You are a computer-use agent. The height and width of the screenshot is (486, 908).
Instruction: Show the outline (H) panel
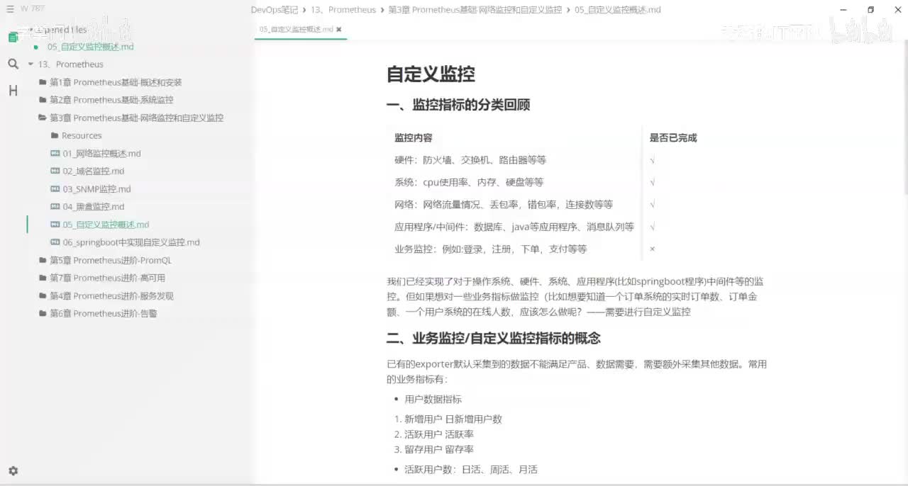(x=13, y=91)
